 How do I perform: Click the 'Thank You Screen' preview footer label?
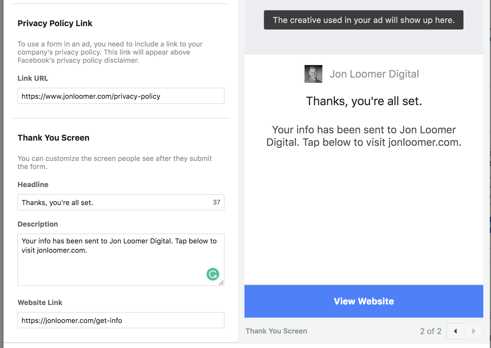point(276,331)
